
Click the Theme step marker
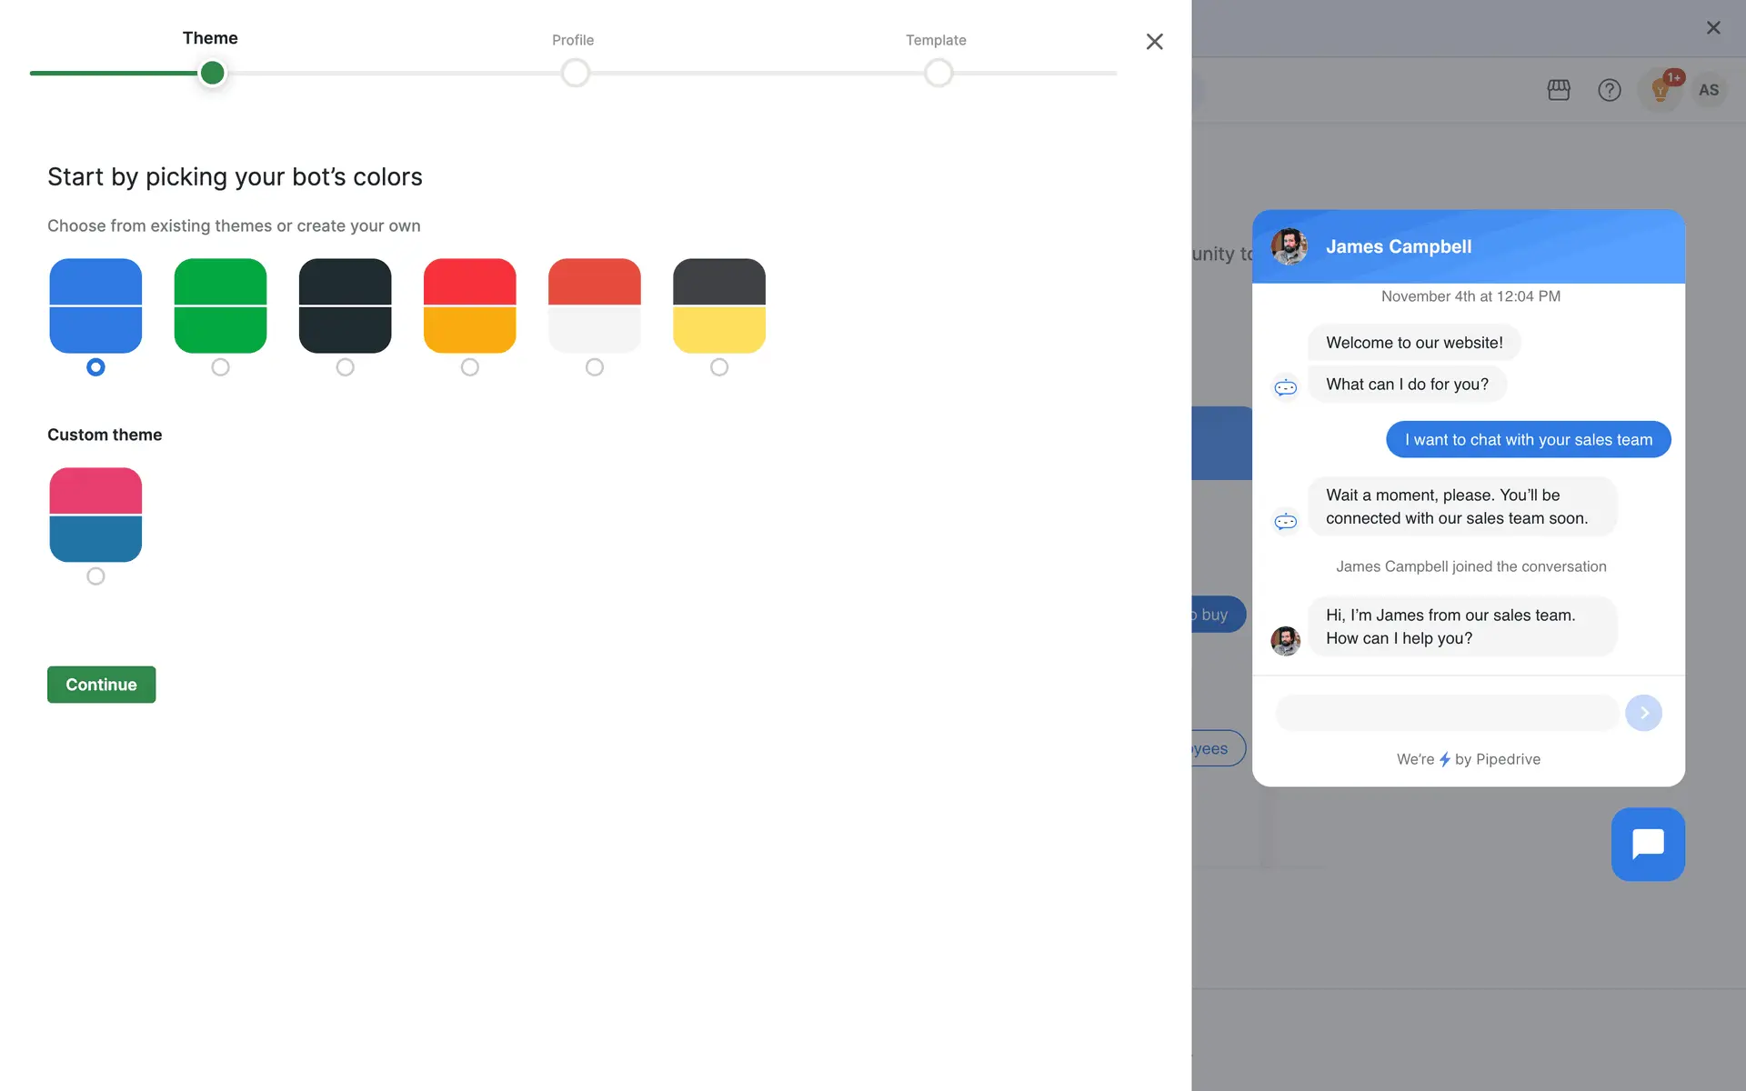(212, 73)
